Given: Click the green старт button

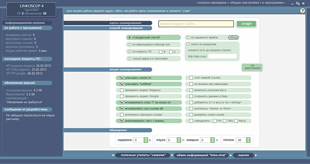Looking at the screenshot, I should [247, 24].
